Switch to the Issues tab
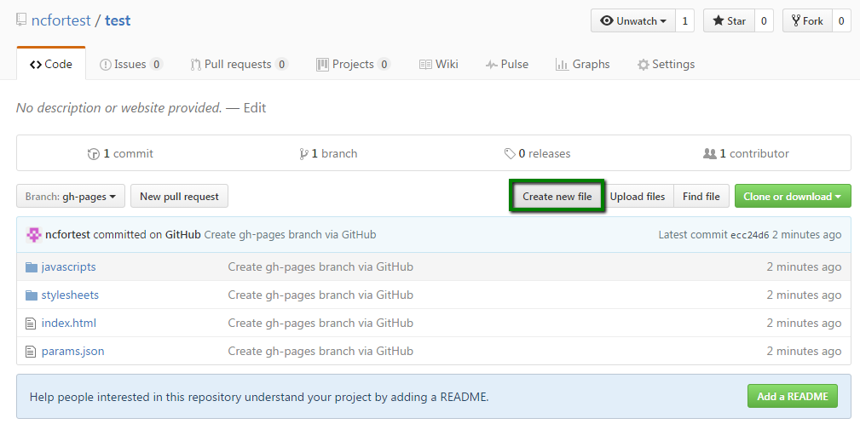 [131, 64]
